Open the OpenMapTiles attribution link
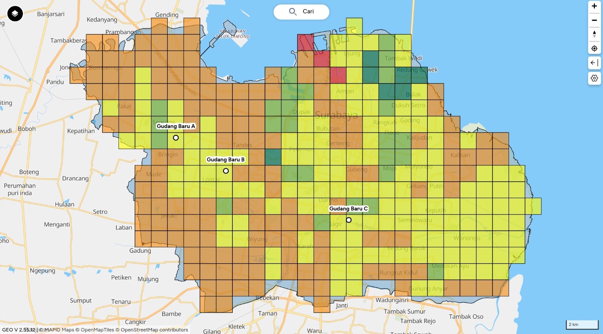 coord(97,330)
